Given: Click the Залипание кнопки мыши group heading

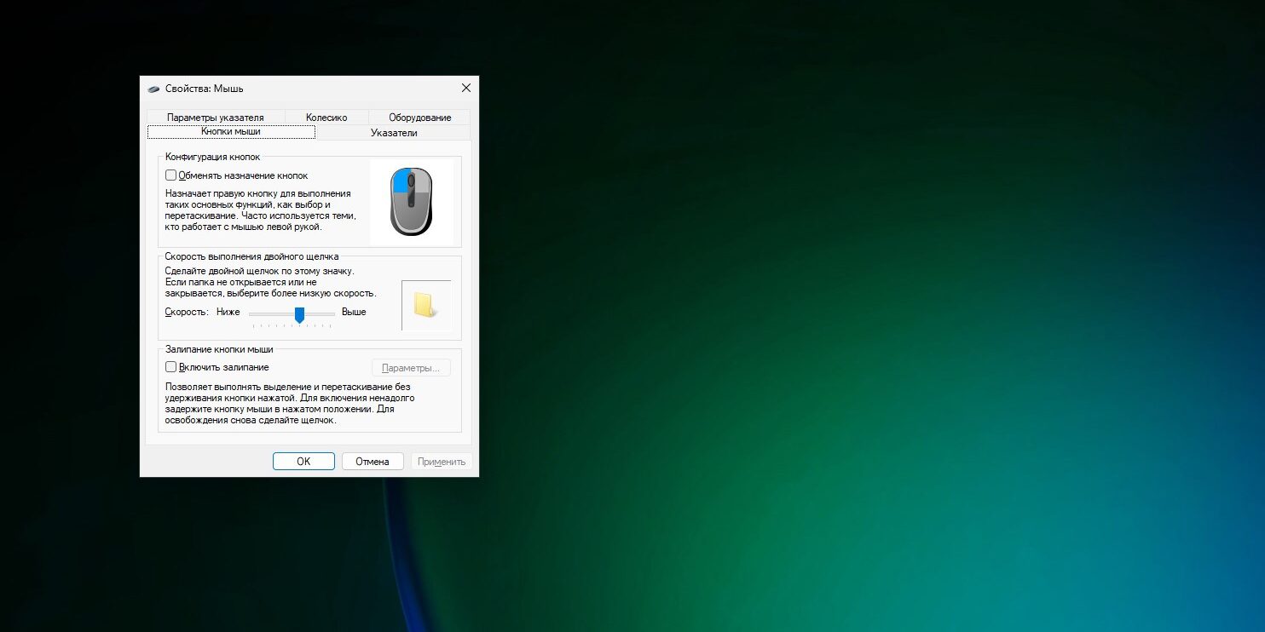Looking at the screenshot, I should pos(219,350).
